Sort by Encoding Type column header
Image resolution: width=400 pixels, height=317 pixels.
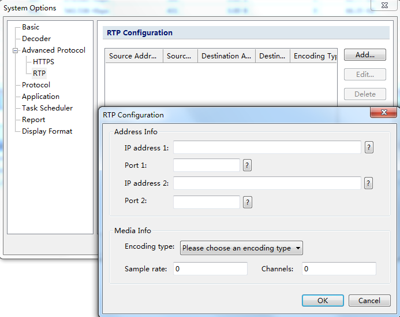[313, 56]
